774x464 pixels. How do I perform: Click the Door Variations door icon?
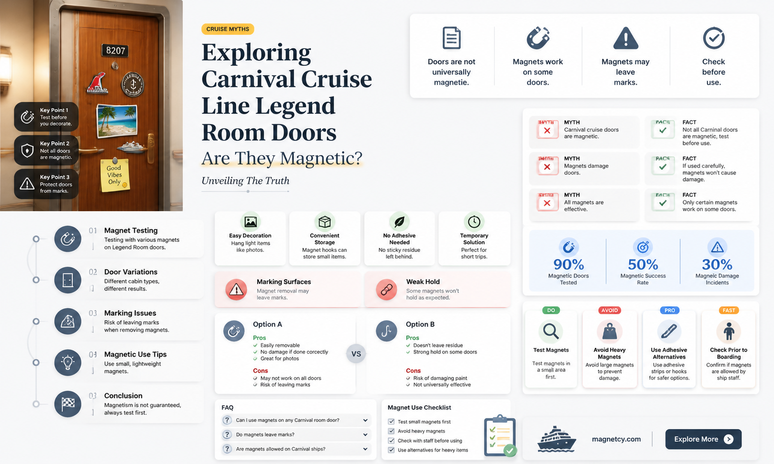pyautogui.click(x=67, y=280)
